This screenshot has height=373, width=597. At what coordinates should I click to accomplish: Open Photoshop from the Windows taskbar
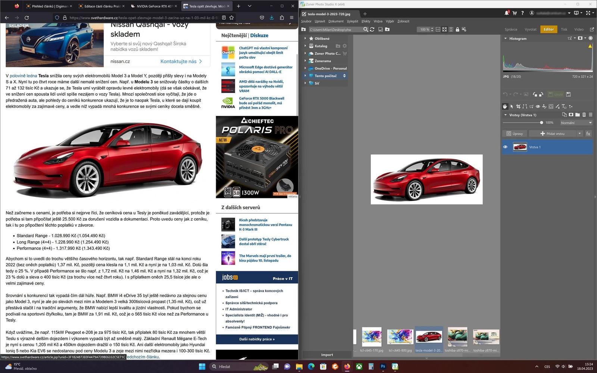click(x=383, y=367)
